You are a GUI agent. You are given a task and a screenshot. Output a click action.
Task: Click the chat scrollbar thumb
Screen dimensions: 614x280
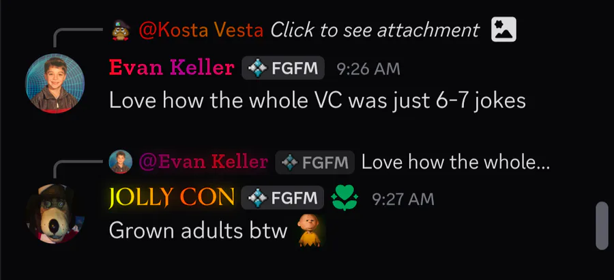pyautogui.click(x=602, y=225)
